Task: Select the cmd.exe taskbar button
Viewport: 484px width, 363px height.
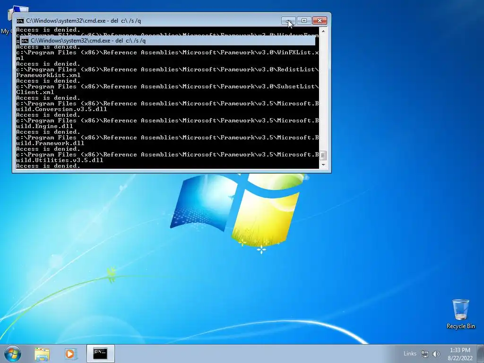Action: (100, 354)
